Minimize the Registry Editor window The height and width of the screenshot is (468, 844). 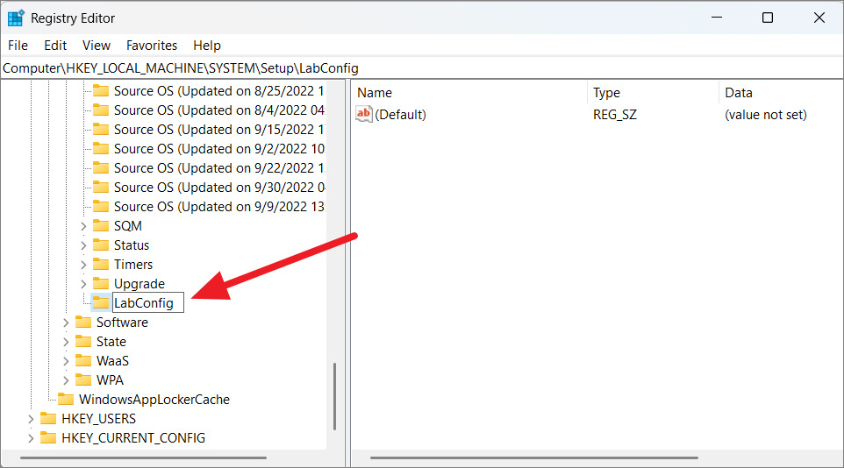click(x=717, y=18)
